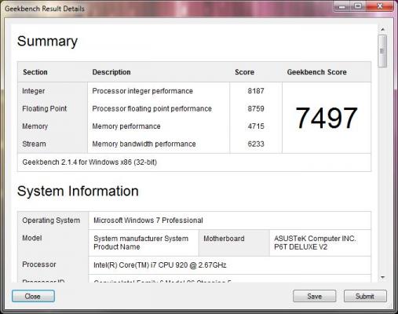
Task: Click 'Memory bandwidth performance' description
Action: click(144, 144)
